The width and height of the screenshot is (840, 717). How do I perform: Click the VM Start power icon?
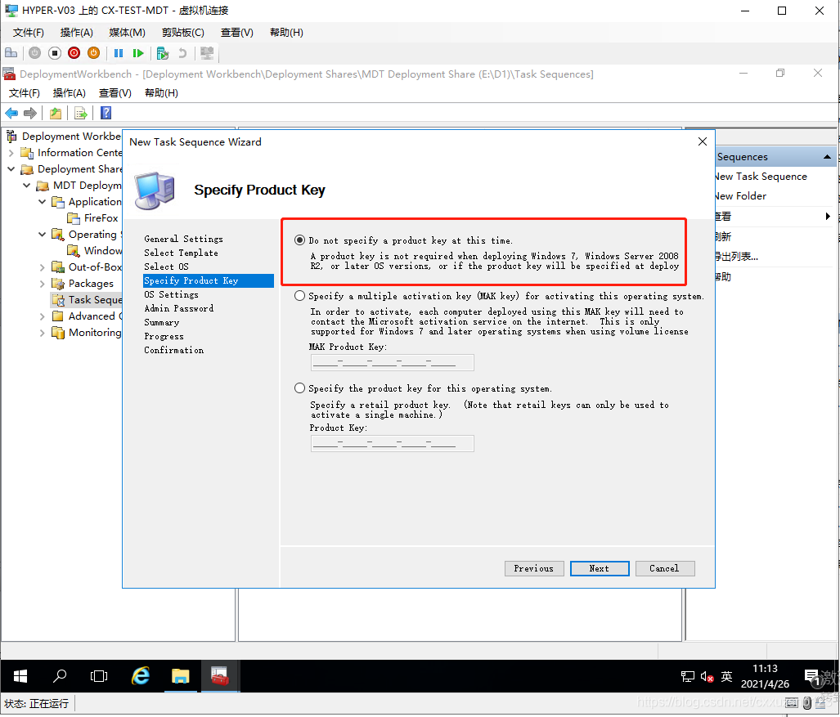click(35, 53)
